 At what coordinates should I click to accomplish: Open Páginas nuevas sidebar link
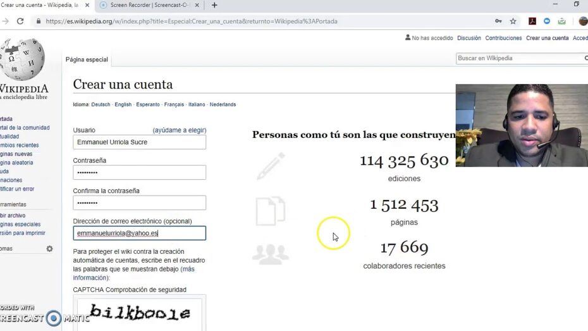[x=16, y=154]
